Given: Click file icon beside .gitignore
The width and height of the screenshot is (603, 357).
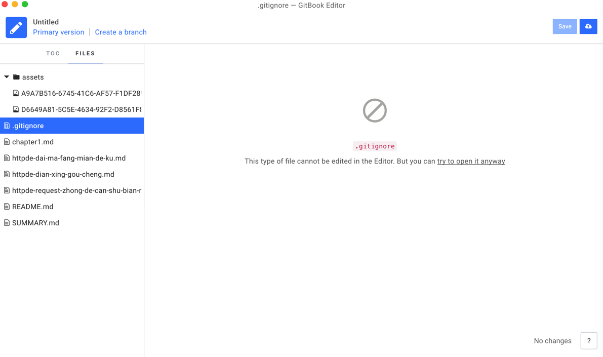Looking at the screenshot, I should (x=7, y=126).
